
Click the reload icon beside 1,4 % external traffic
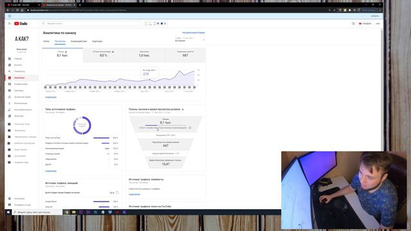coord(117,193)
